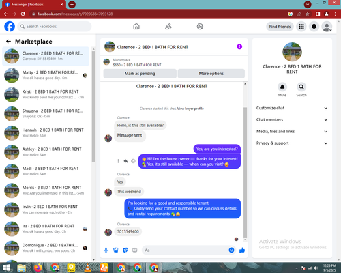Open View buyer profile link
The image size is (341, 273).
tap(190, 109)
